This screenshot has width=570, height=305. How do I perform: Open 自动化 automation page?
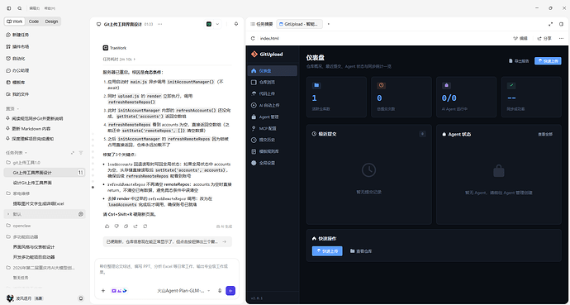[x=18, y=58]
